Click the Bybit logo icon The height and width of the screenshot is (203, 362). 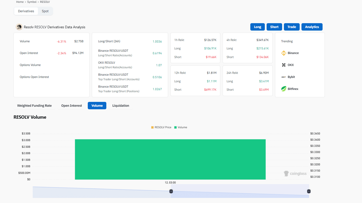point(284,77)
